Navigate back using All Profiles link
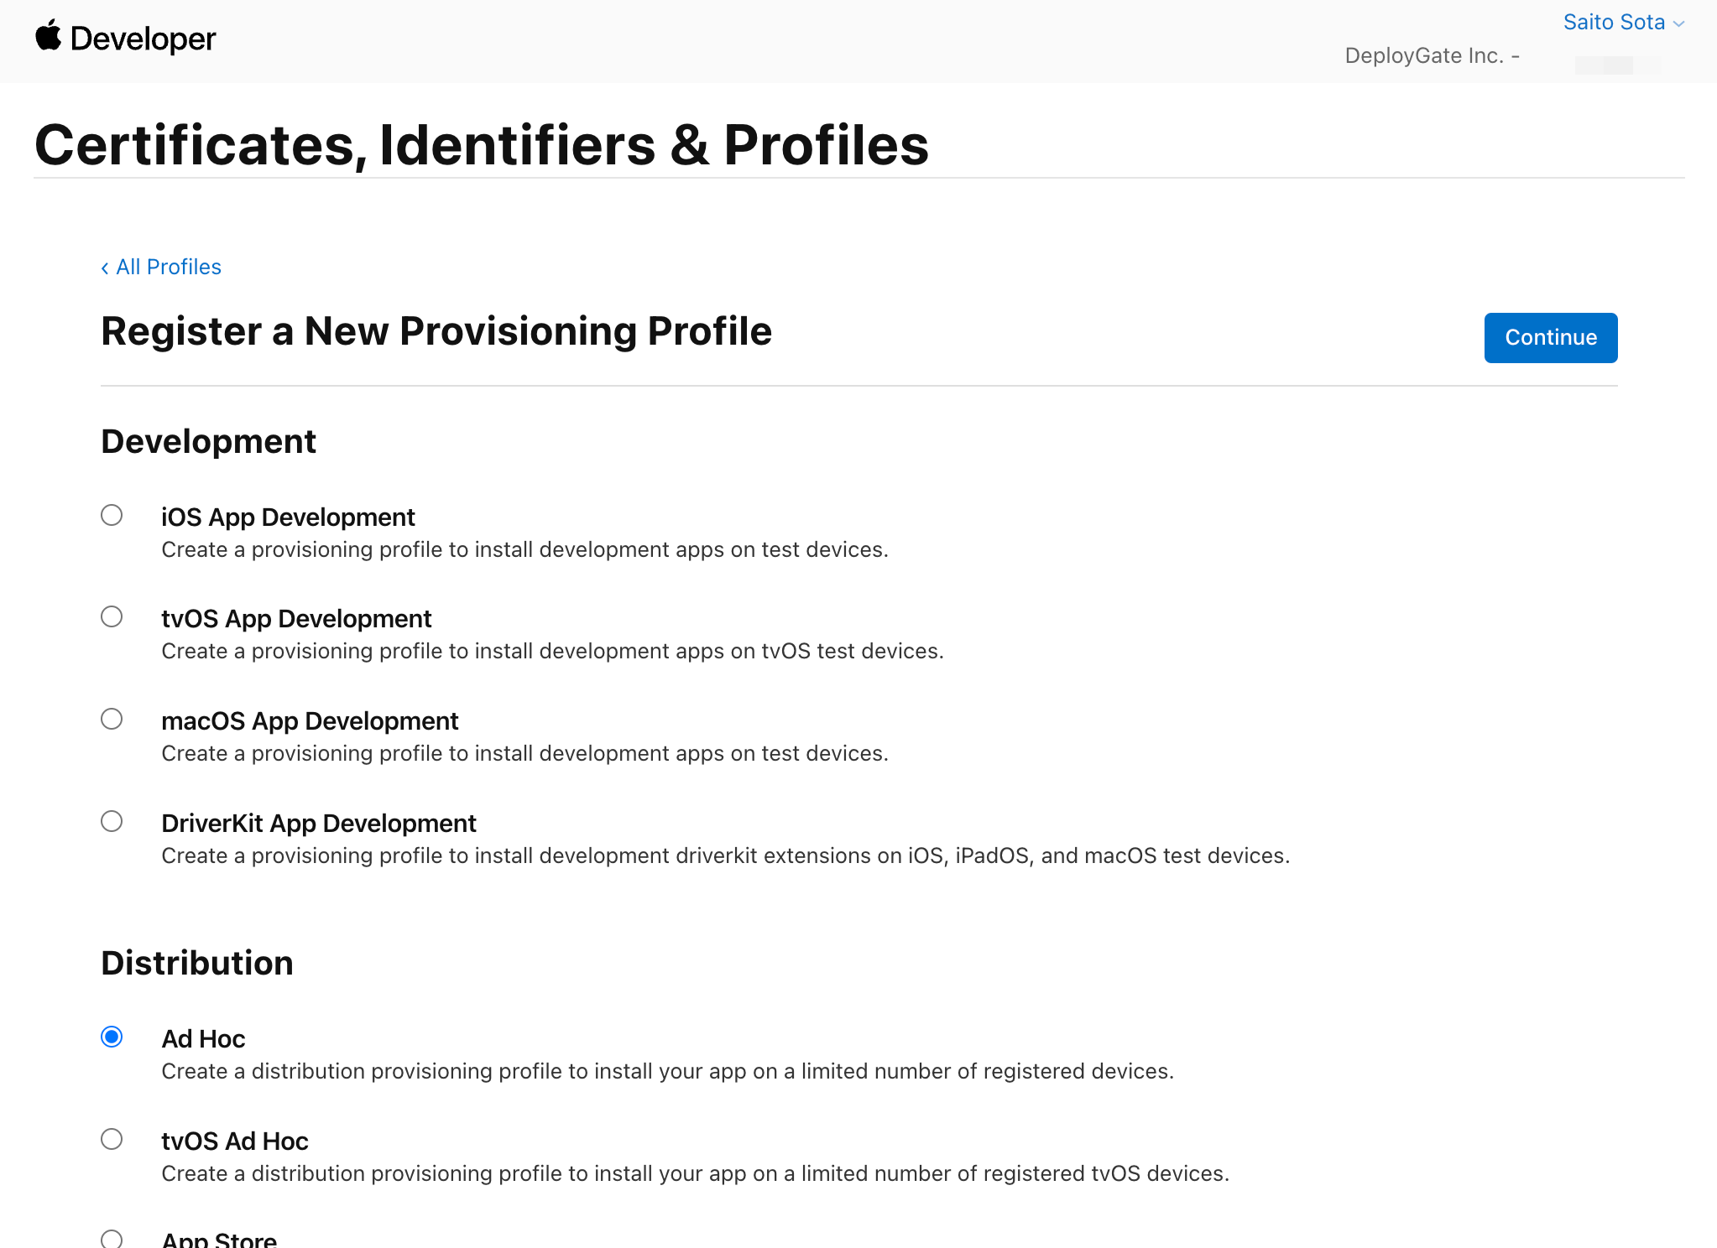The width and height of the screenshot is (1717, 1248). [169, 267]
